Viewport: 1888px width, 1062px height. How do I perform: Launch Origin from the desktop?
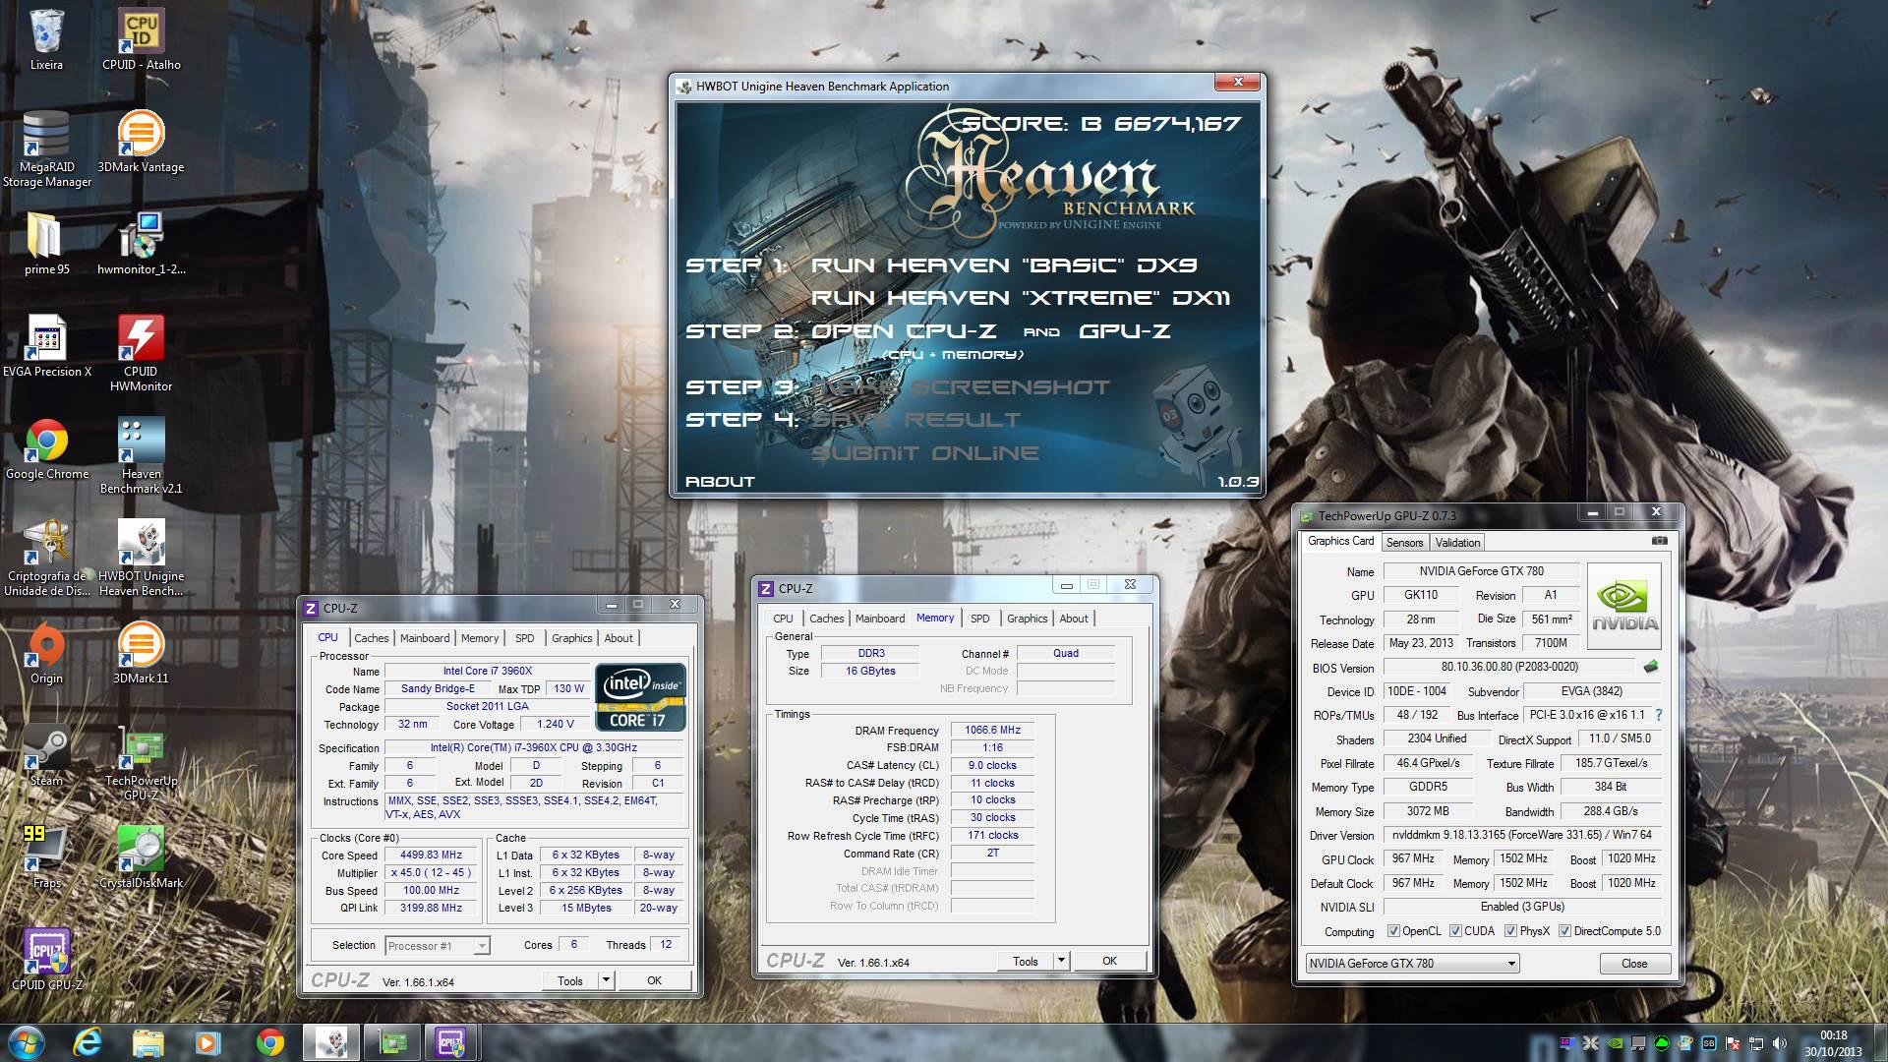click(x=46, y=653)
